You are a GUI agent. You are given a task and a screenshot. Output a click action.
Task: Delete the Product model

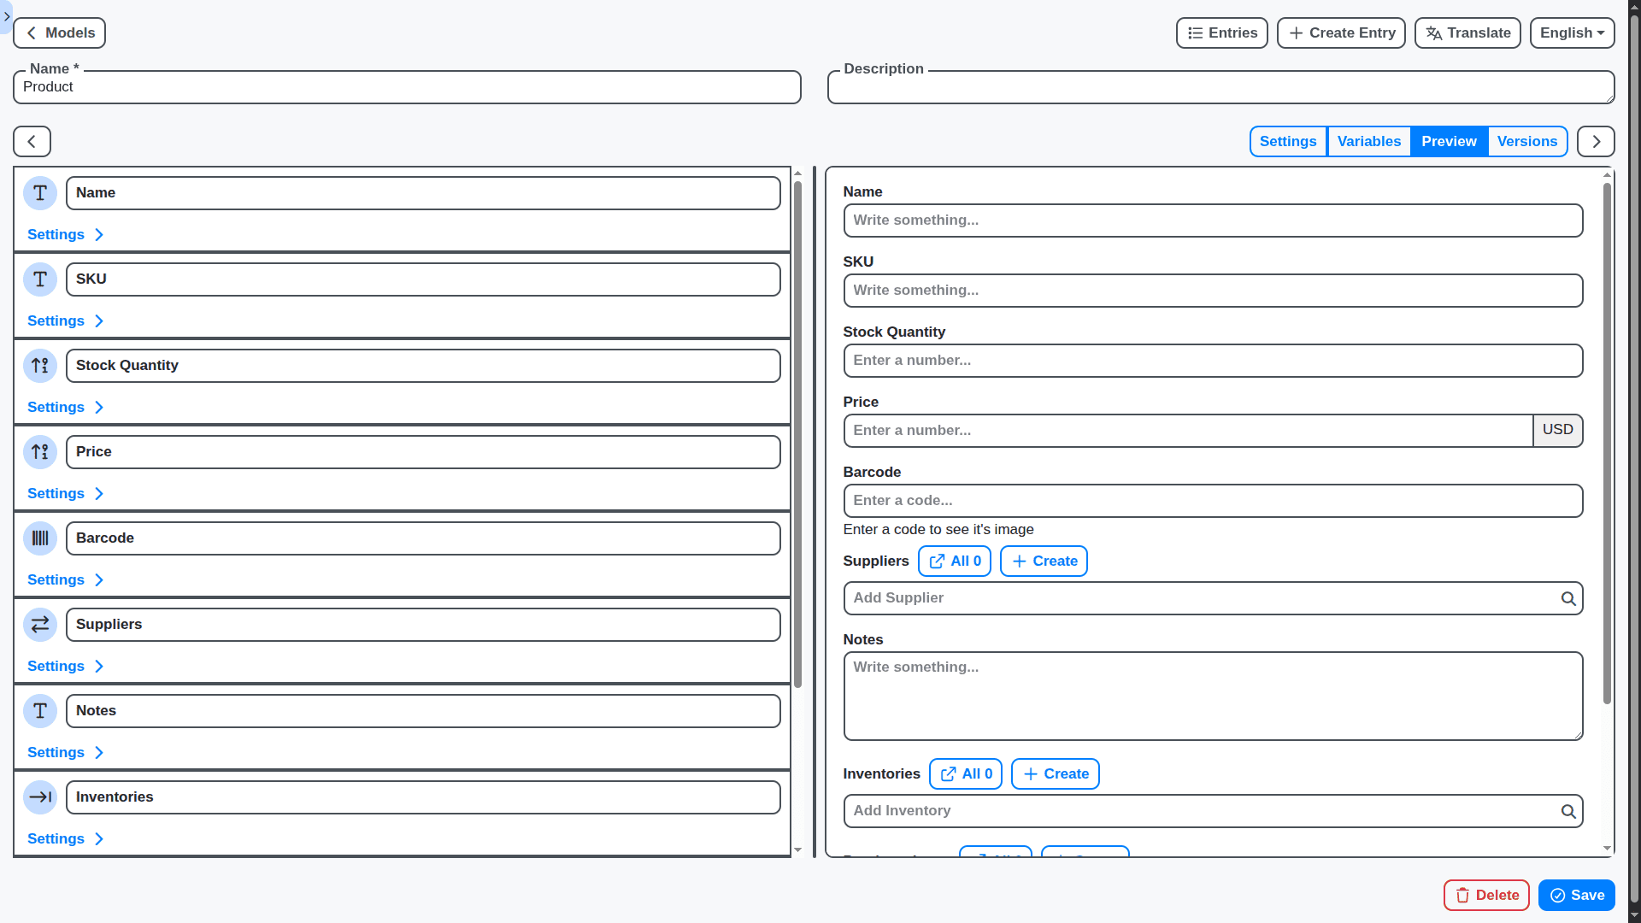1486,895
